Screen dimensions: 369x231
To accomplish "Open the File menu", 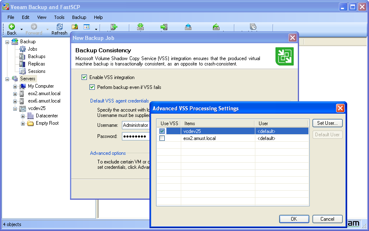I will 11,17.
